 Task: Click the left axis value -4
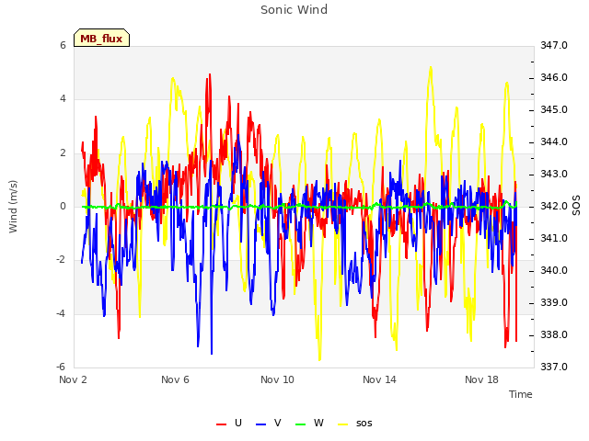62,313
